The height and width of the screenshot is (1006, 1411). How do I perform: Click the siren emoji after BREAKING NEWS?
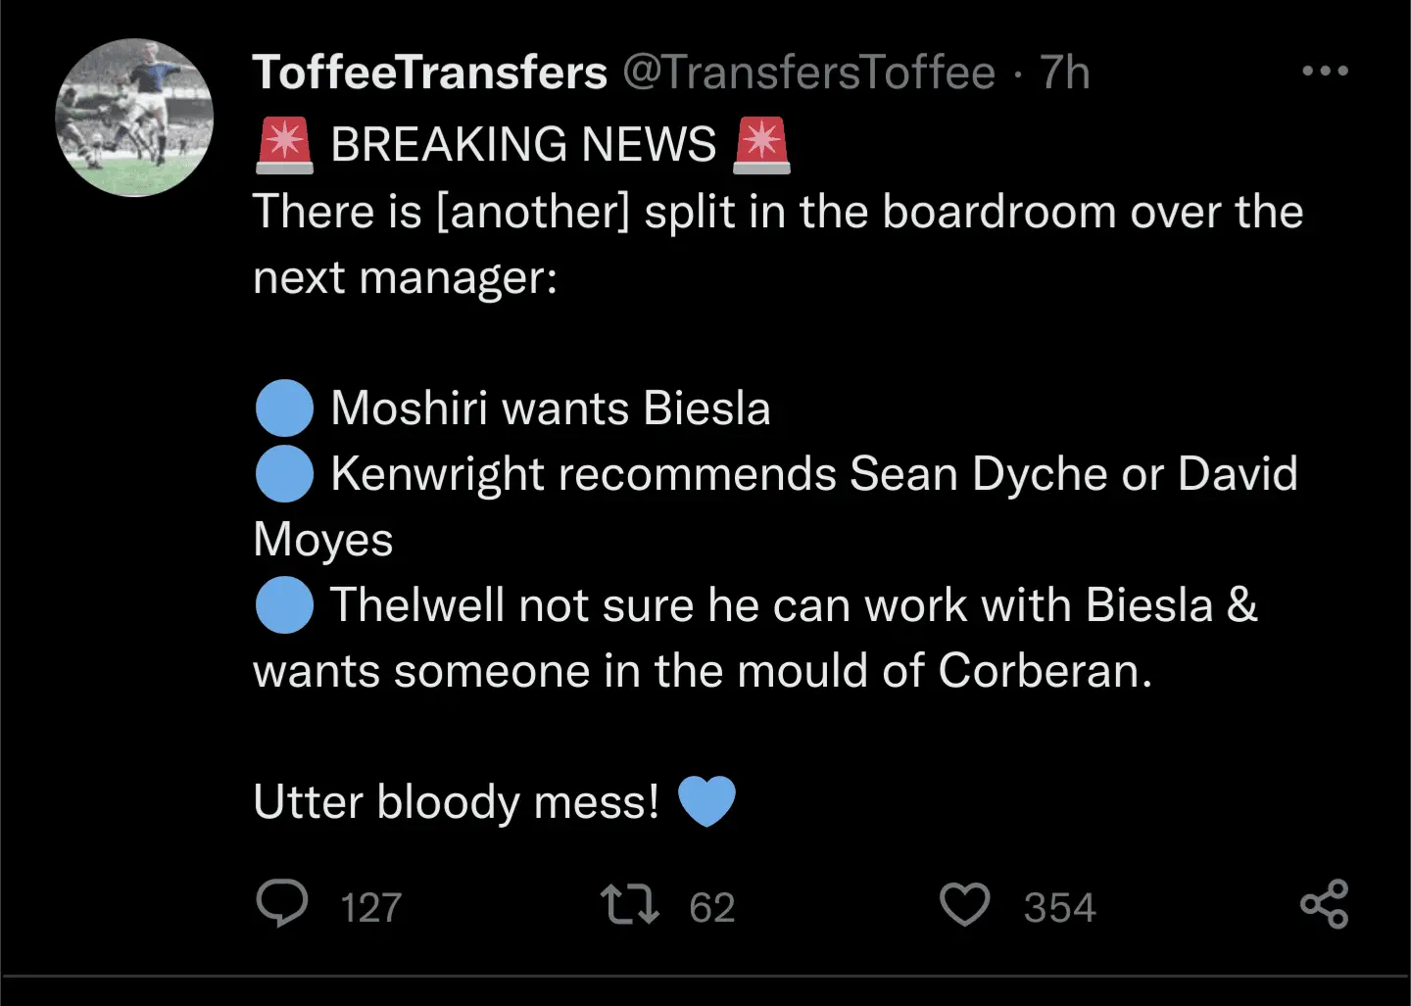click(x=761, y=145)
